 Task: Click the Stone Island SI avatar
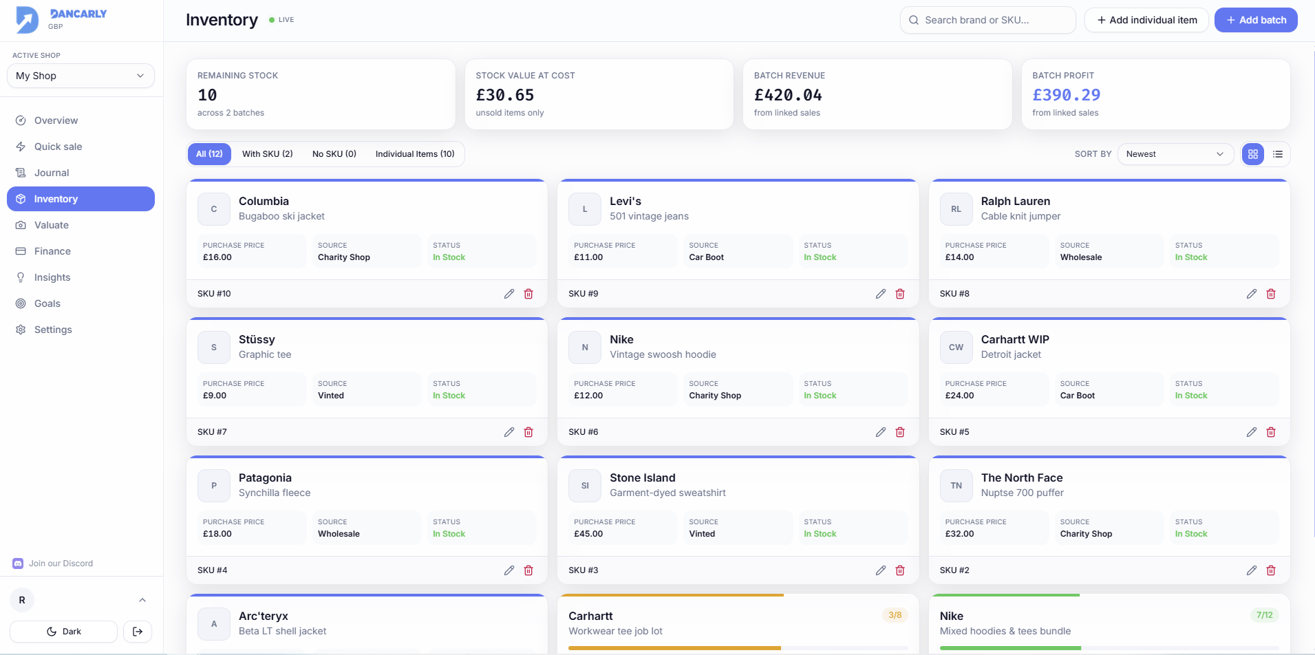click(585, 486)
